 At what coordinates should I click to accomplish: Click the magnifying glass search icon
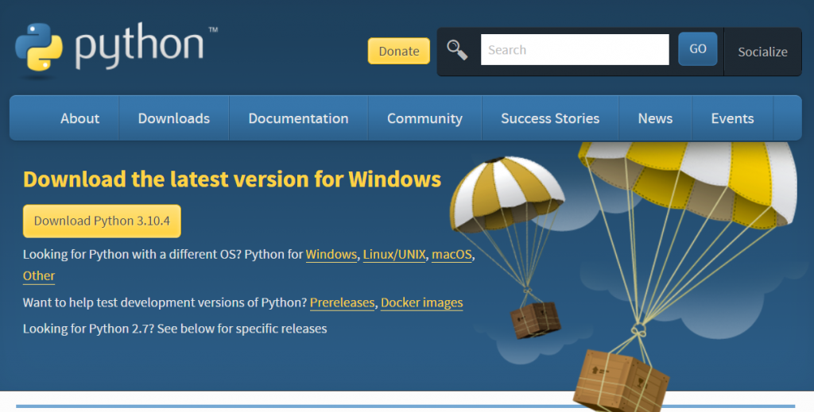[457, 50]
